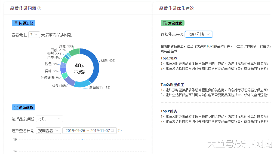Open the recent days dropdown showing 7
Screen dimensions: 277x154
pyautogui.click(x=34, y=35)
